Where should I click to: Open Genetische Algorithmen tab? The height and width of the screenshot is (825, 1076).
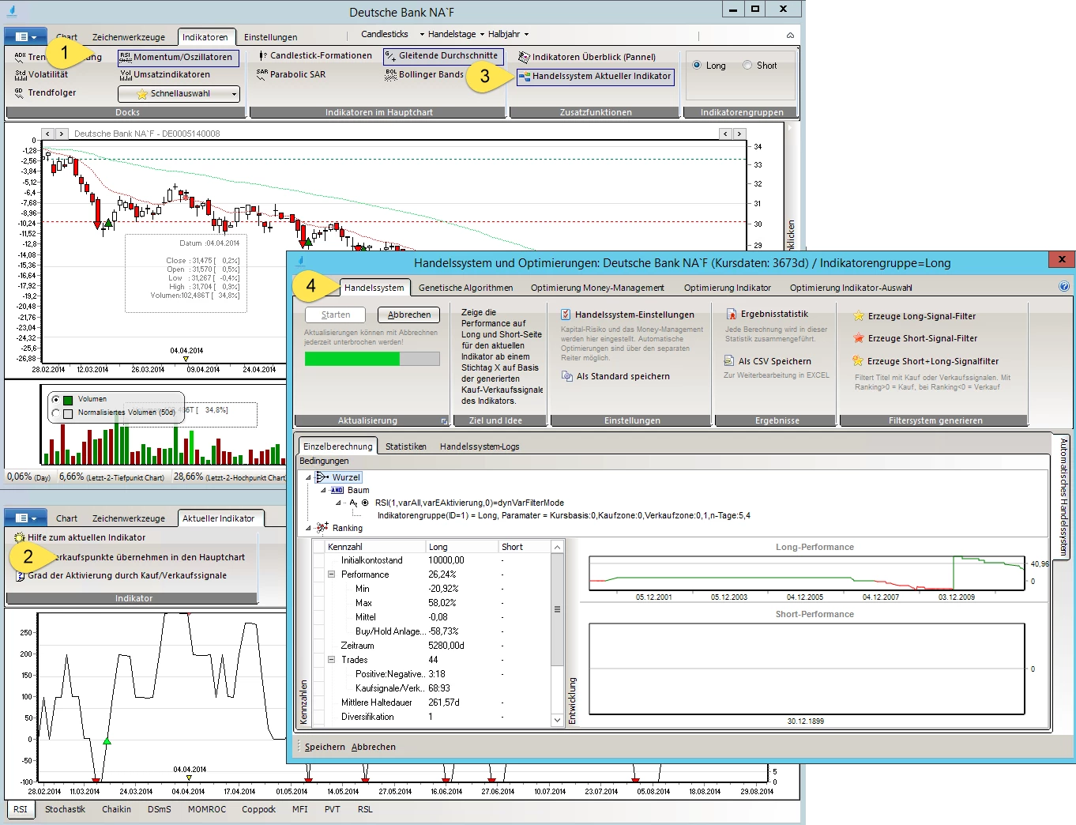coord(466,288)
